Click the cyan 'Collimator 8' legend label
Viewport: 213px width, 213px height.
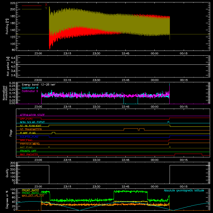(x=30, y=88)
